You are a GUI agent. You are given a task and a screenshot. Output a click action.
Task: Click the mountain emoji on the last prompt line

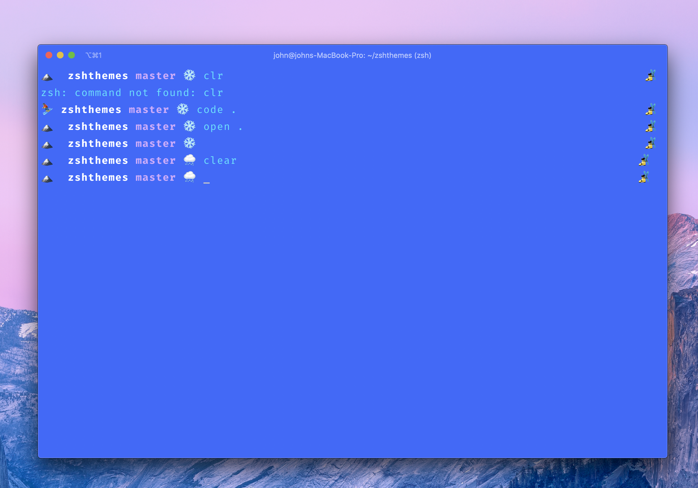click(x=47, y=179)
